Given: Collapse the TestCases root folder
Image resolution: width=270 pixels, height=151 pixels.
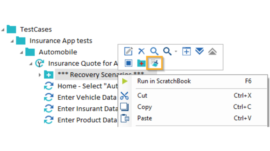Looking at the screenshot, I should (3, 29).
